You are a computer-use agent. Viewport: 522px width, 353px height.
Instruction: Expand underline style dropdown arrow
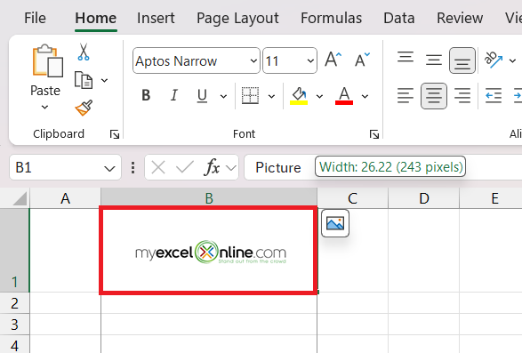click(223, 97)
